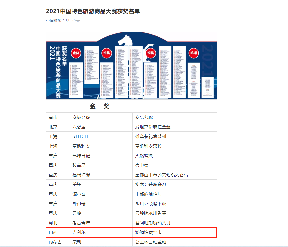
Task: Select the 荣朝 brand cell
Action: click(101, 242)
